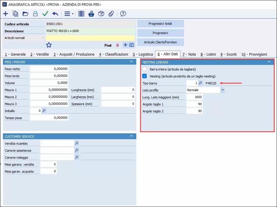The image size is (277, 207).
Task: Open the barcode icon in toolbar
Action: tap(81, 14)
